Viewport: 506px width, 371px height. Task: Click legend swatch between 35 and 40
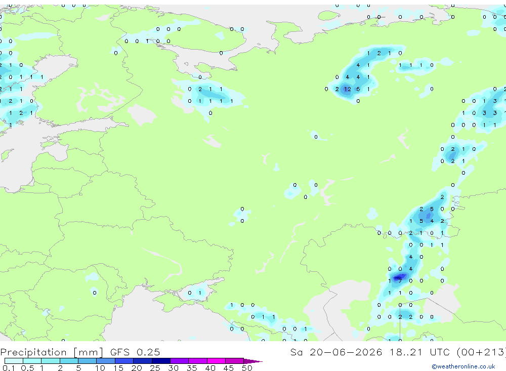coord(198,361)
